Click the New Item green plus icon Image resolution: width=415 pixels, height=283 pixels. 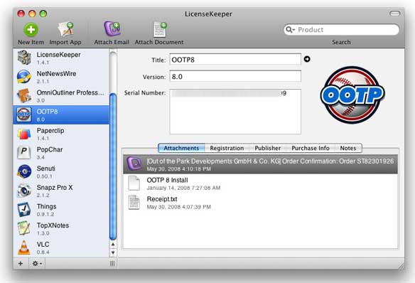coord(31,30)
